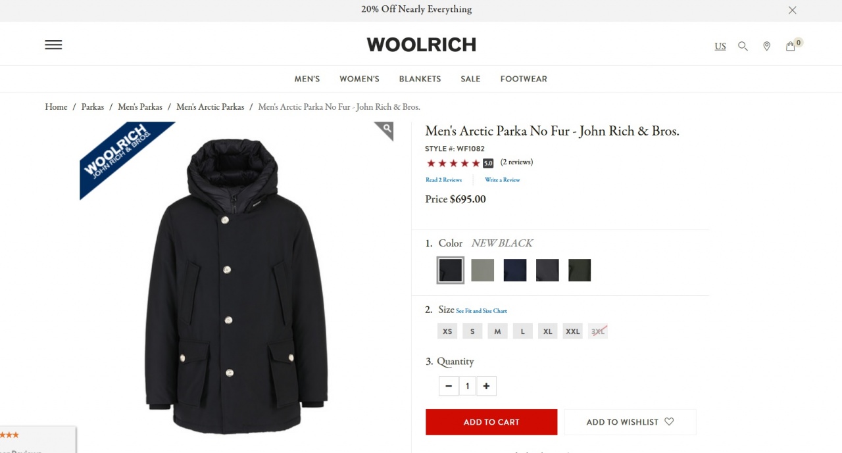
Task: Open the US country selector
Action: coord(720,46)
